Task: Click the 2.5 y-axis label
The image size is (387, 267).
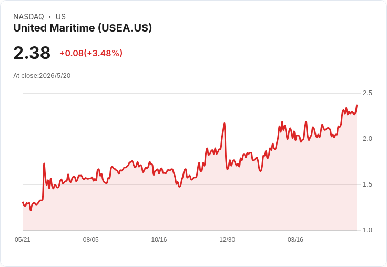Action: coord(367,93)
